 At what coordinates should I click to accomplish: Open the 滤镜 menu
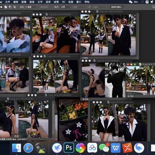(56, 2)
